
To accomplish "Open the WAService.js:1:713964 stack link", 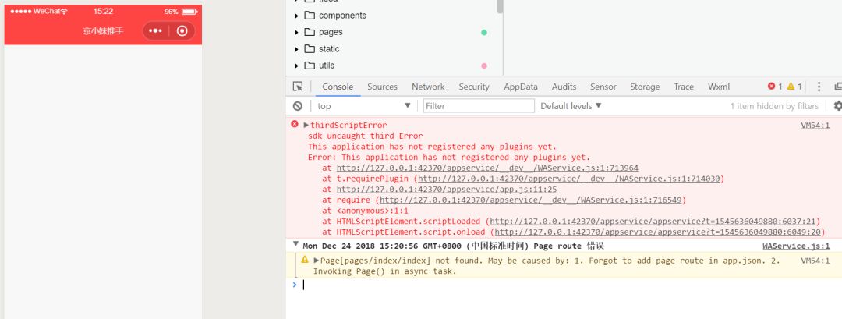I will pyautogui.click(x=487, y=168).
